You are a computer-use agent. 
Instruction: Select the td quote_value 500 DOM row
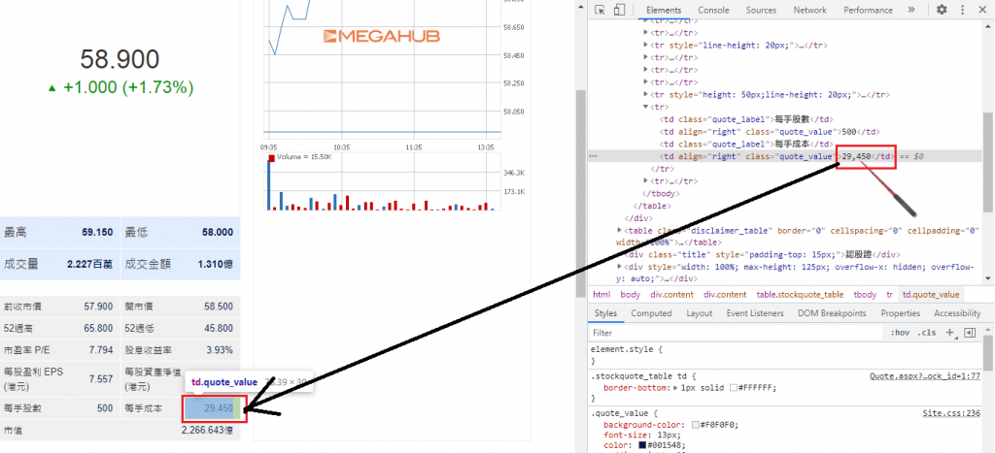pyautogui.click(x=770, y=132)
